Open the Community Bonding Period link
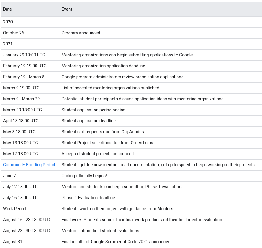The width and height of the screenshot is (262, 248). 29,165
